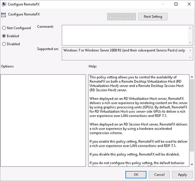Image resolution: width=195 pixels, height=181 pixels.
Task: Close the Configure RemoteFX dialog
Action: tap(189, 4)
